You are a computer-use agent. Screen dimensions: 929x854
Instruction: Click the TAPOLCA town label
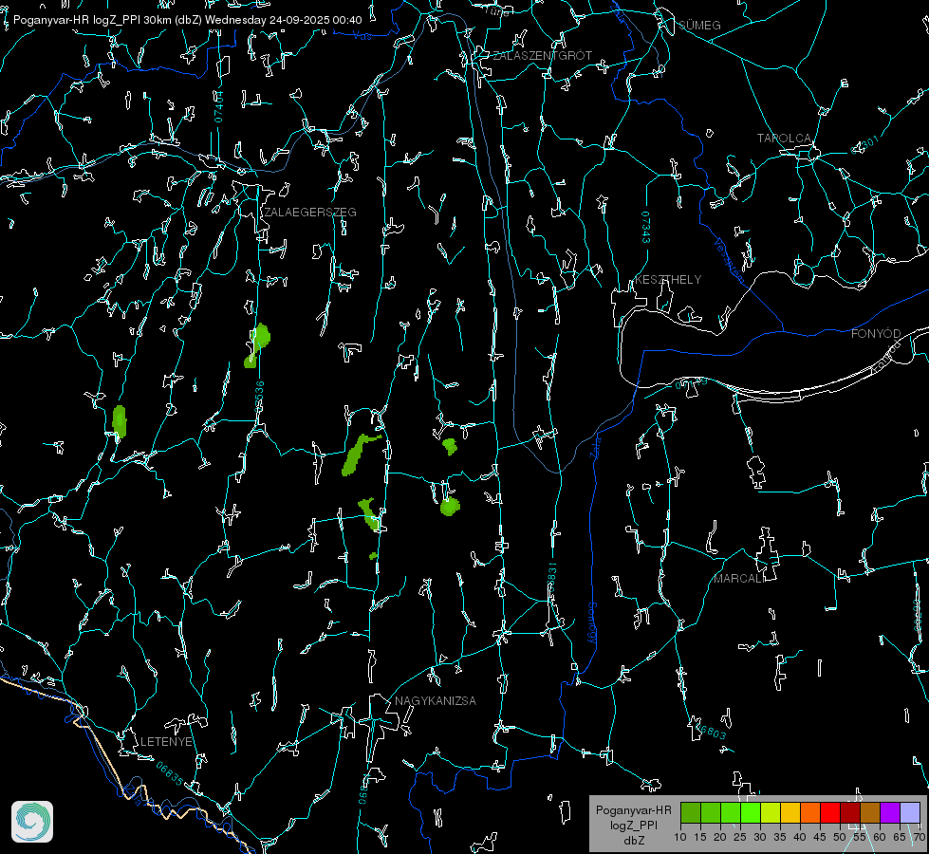point(784,139)
